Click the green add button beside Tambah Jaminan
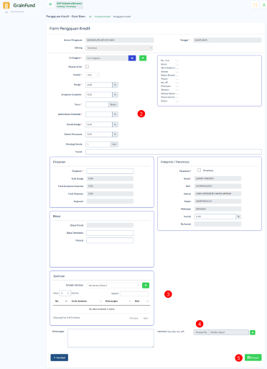This screenshot has height=369, width=267. pyautogui.click(x=146, y=286)
